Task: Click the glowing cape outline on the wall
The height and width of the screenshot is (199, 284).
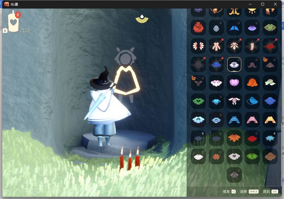Action: click(x=126, y=80)
